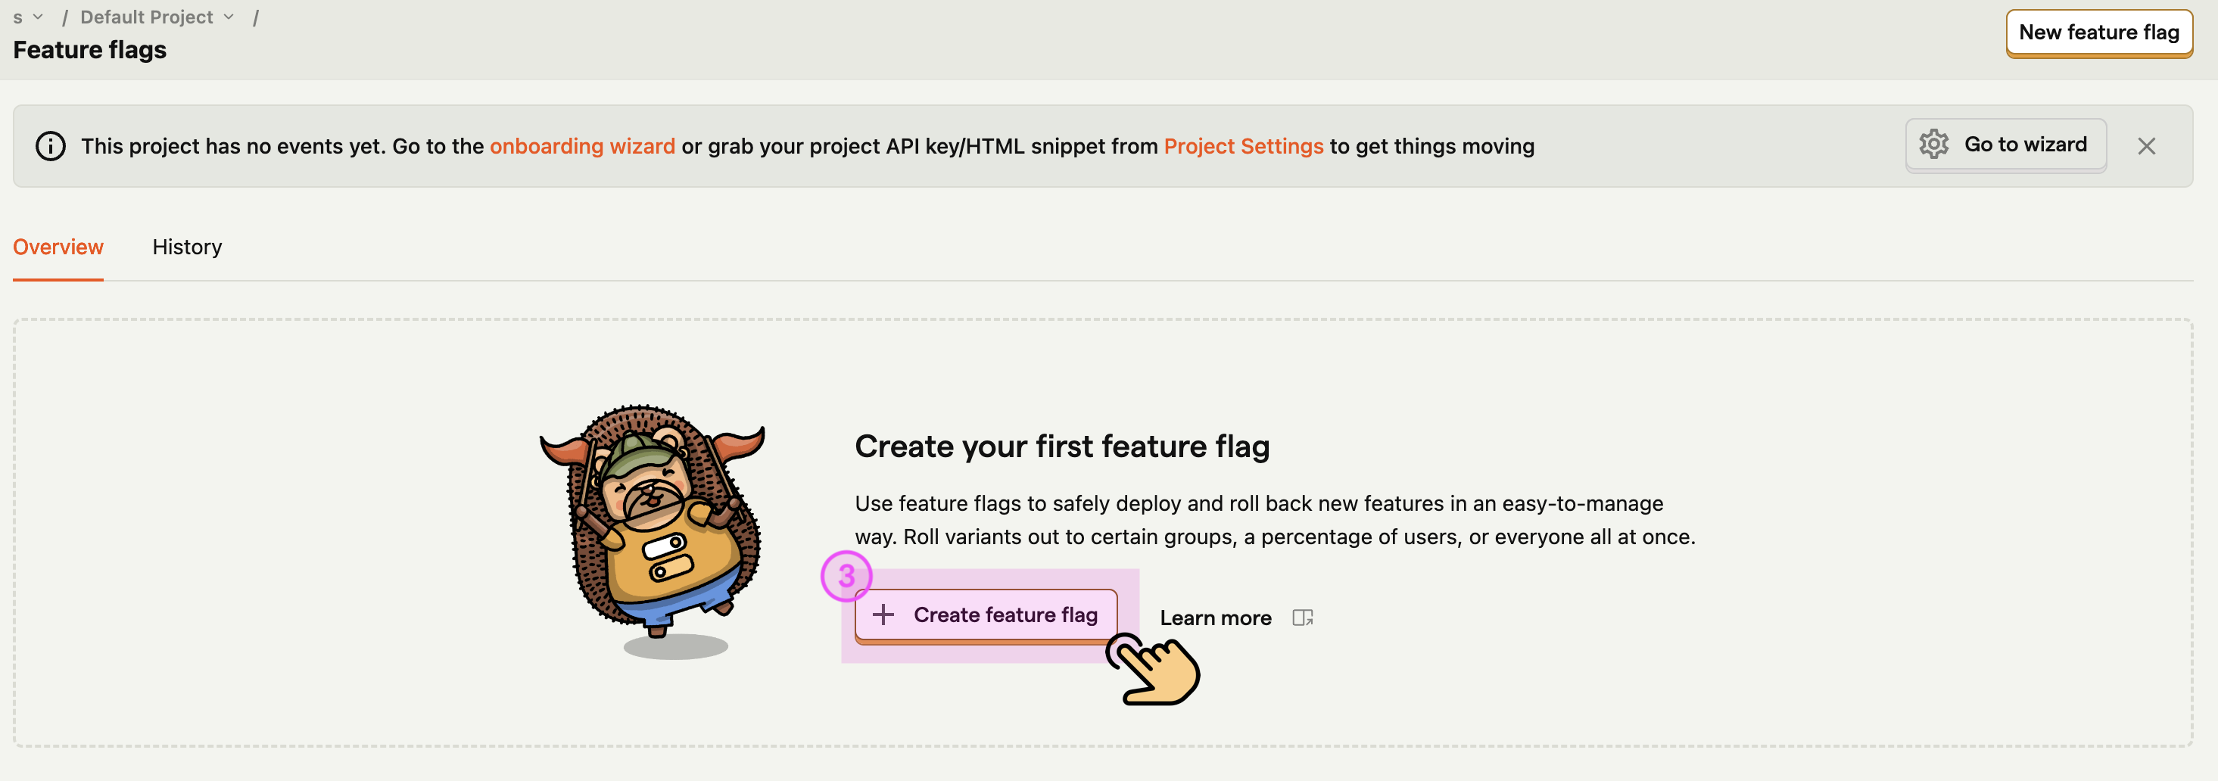Click the New feature flag button
This screenshot has width=2218, height=781.
click(2098, 33)
